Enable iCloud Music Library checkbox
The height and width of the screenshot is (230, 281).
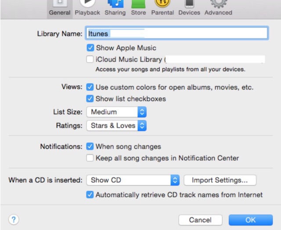[90, 59]
